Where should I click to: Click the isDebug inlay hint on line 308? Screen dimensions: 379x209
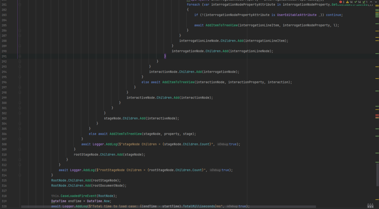222,144
